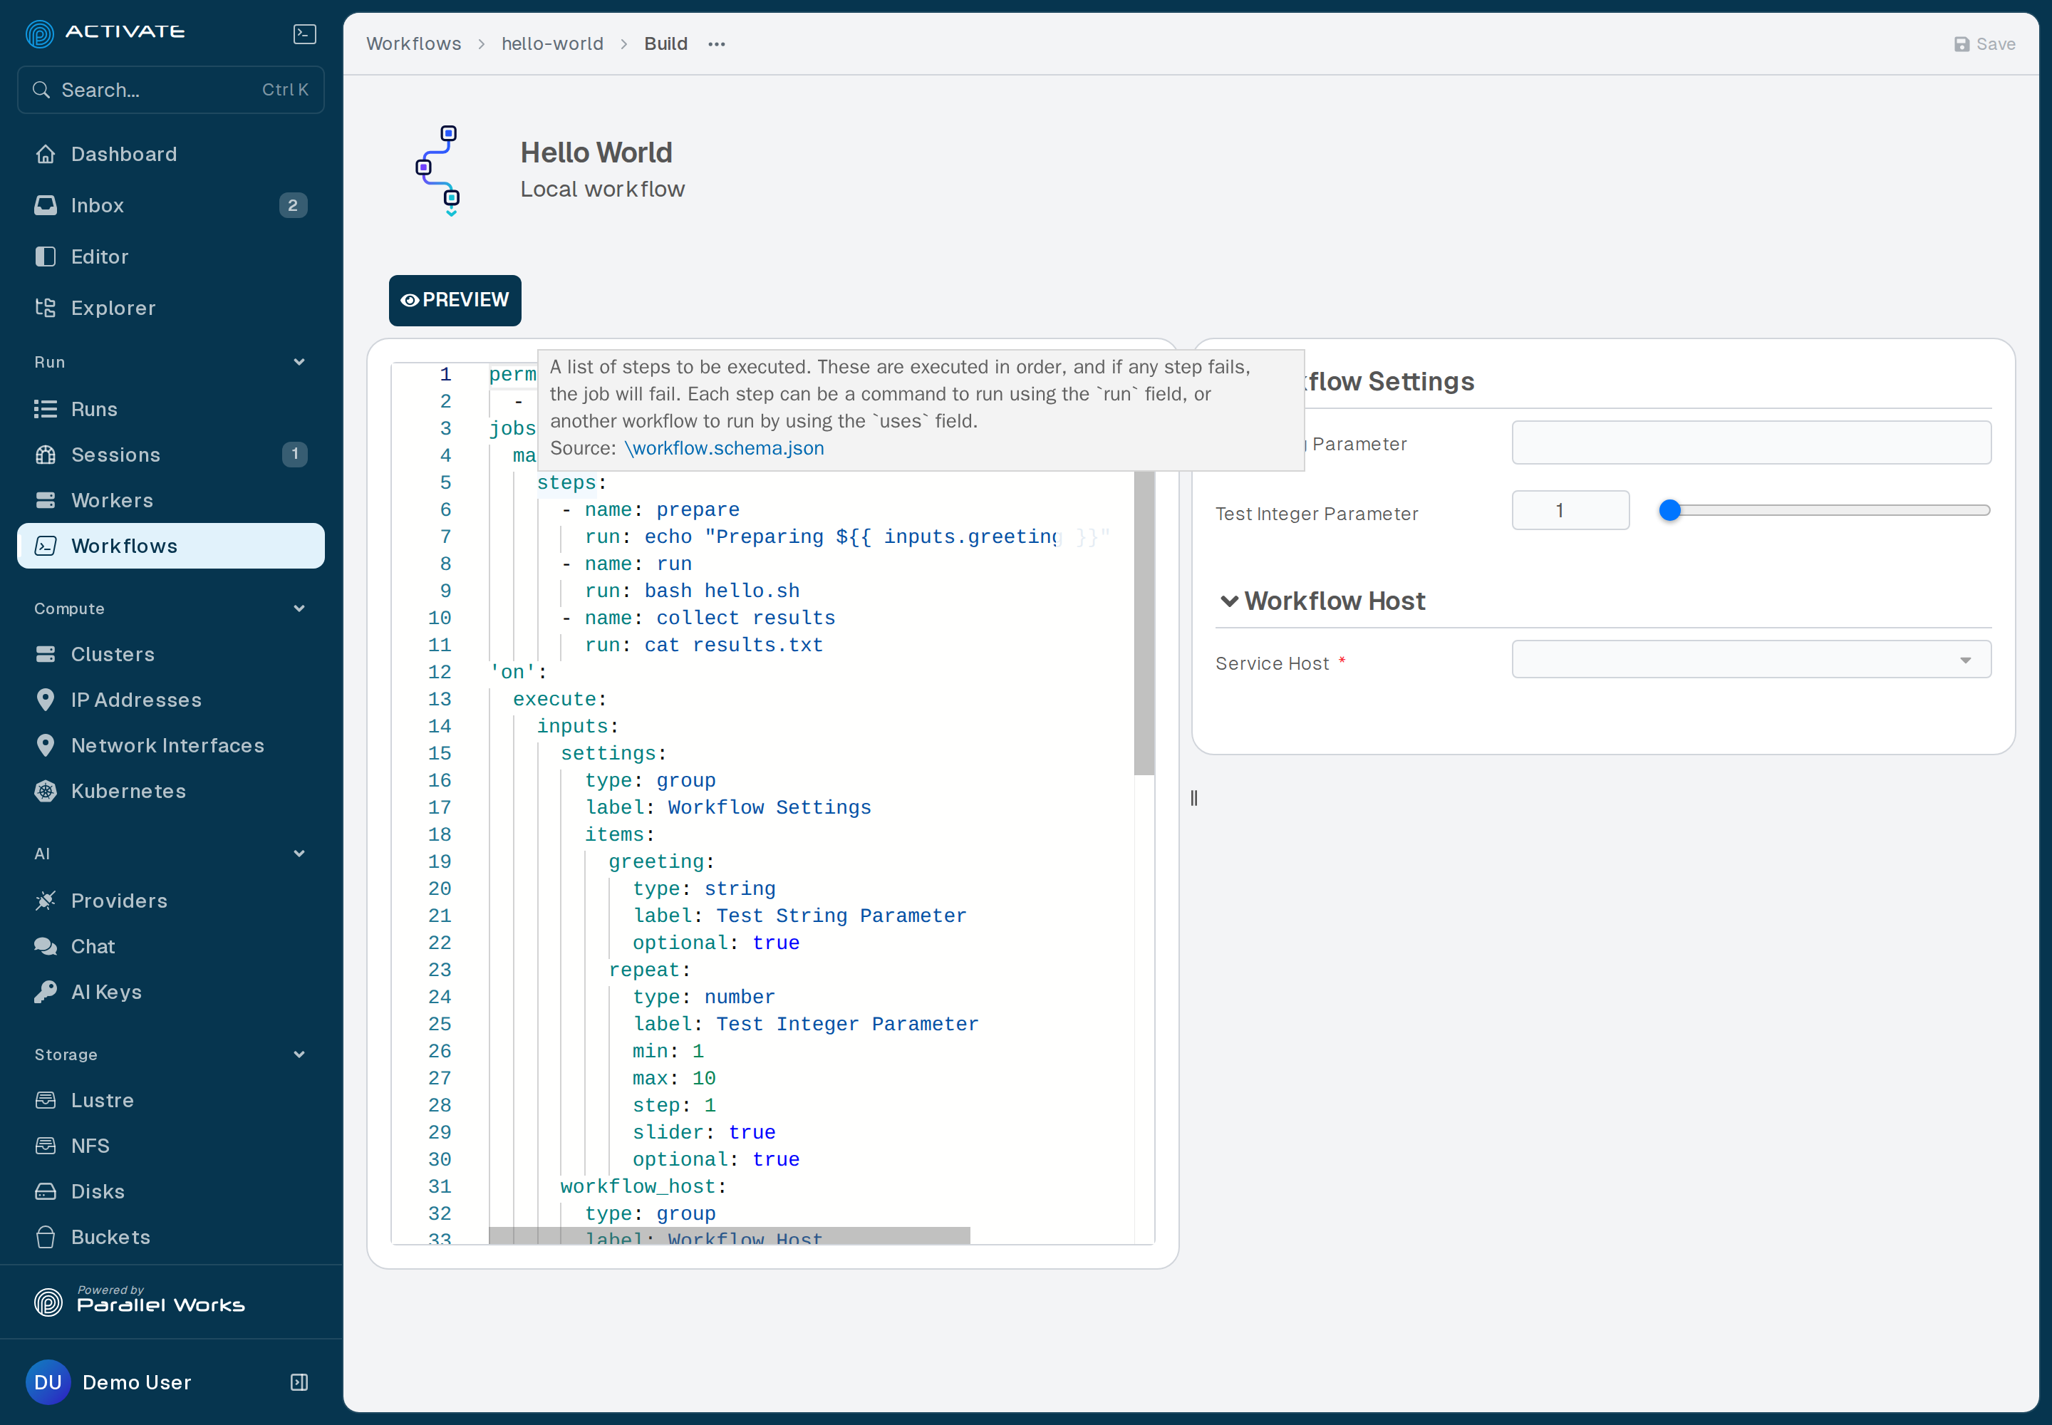Open the Kubernetes helm icon
Image resolution: width=2052 pixels, height=1425 pixels.
(x=46, y=791)
